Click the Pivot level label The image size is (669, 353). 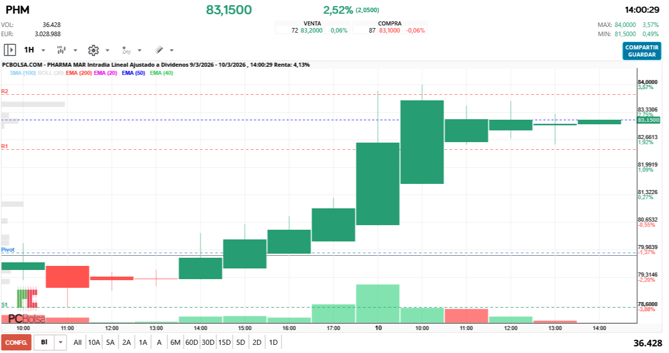click(8, 250)
